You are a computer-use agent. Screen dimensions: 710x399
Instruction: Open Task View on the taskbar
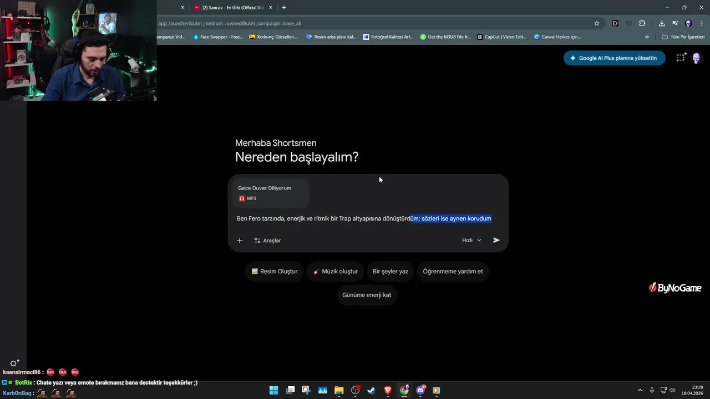290,390
